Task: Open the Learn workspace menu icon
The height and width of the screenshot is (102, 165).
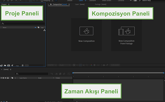Action: 86,1
